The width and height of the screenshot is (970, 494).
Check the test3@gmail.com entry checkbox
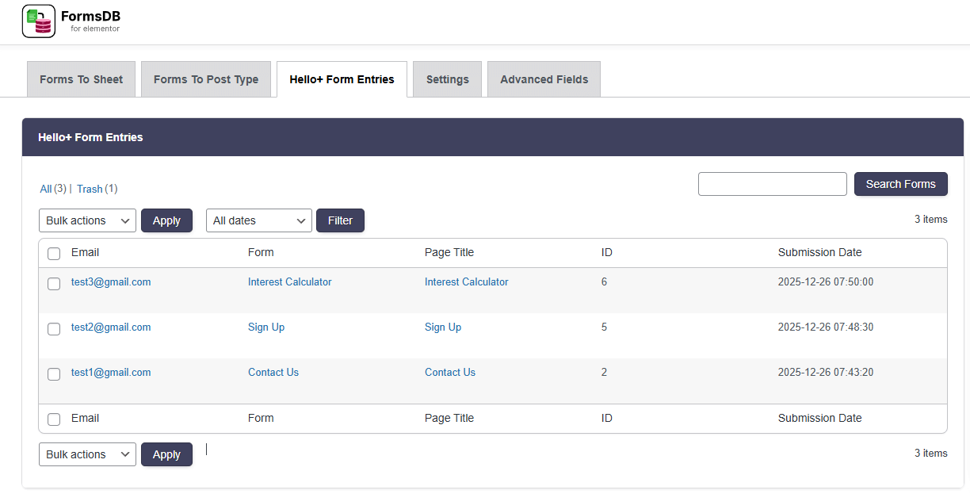[x=54, y=284]
